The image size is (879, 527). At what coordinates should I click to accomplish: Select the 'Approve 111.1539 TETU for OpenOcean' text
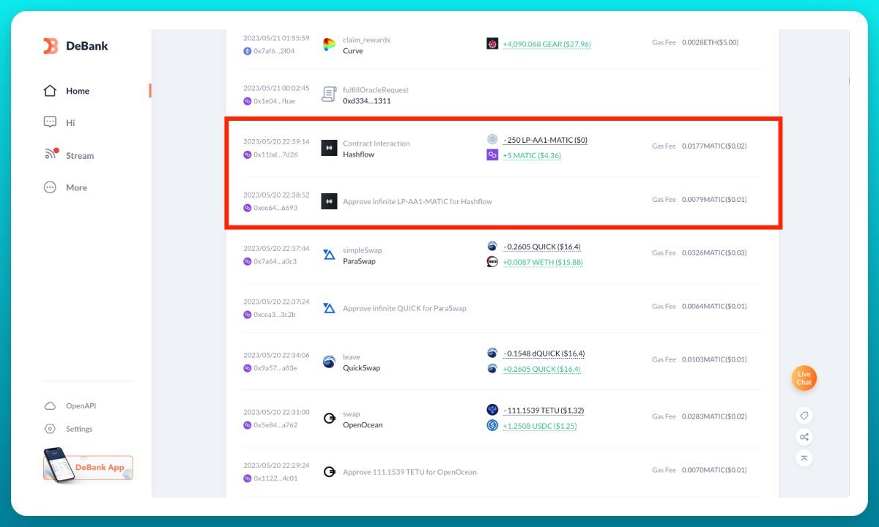[x=409, y=472]
